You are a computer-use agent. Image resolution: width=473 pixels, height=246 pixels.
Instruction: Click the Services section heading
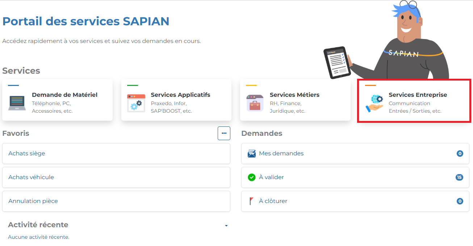[21, 70]
